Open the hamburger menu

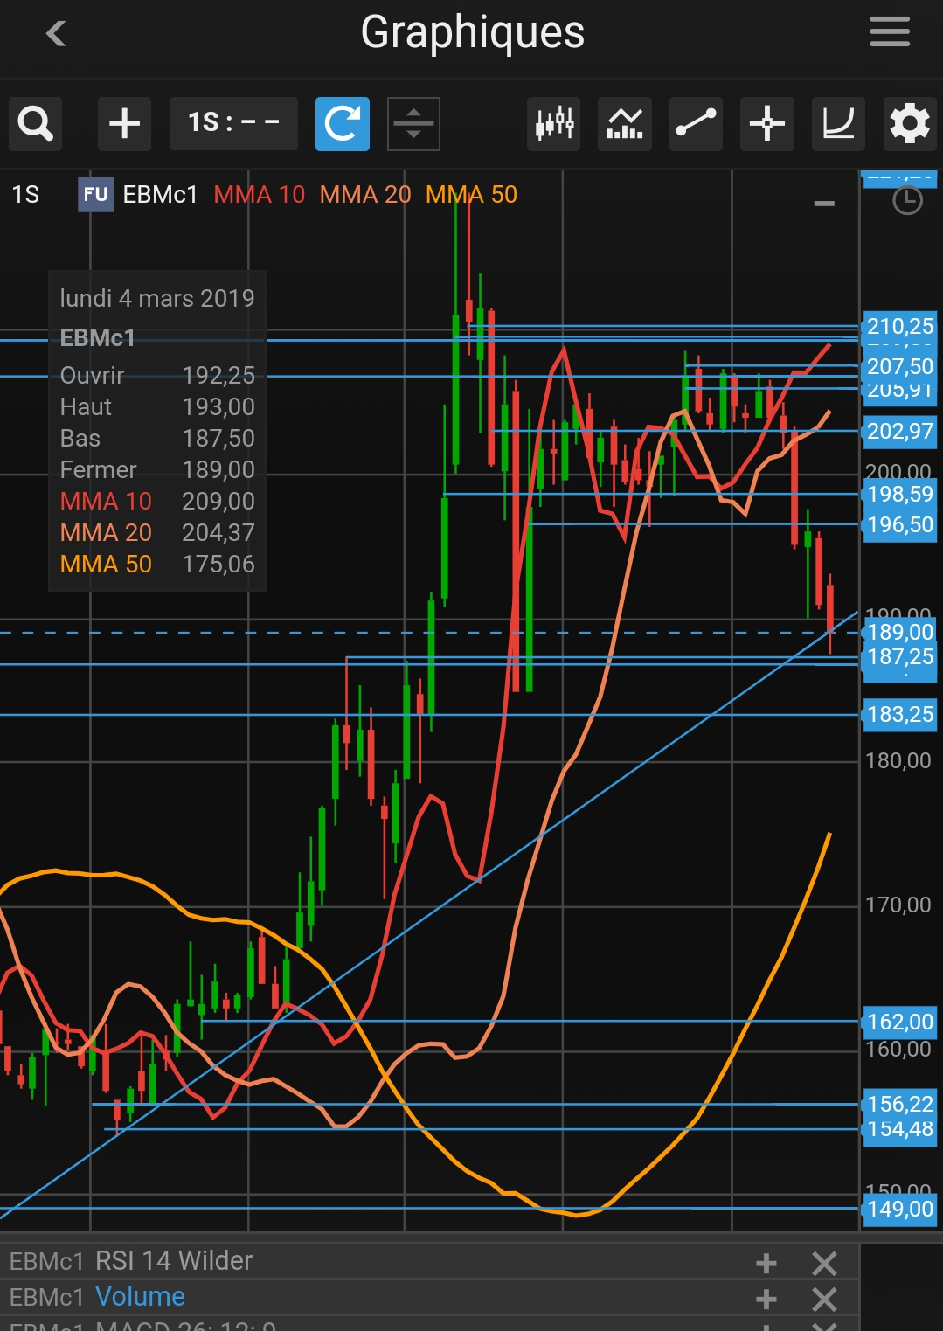[889, 33]
